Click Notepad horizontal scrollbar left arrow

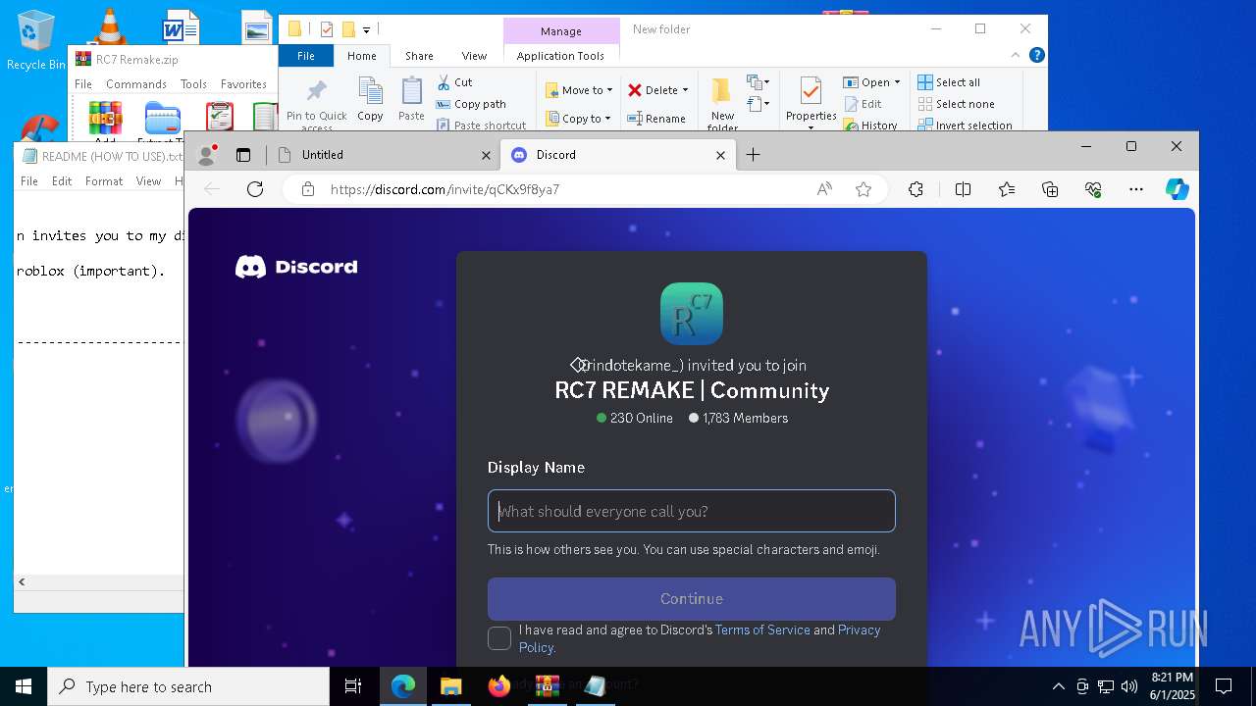pyautogui.click(x=22, y=581)
